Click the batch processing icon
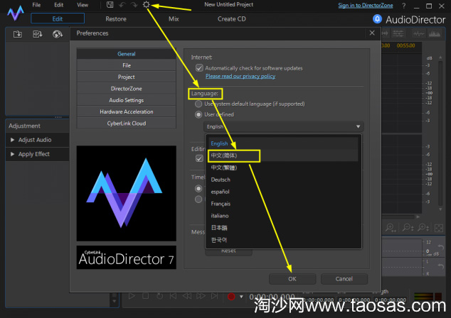Viewport: 451px width, 318px height. point(38,35)
